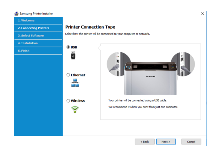Click 'Your printer will be connected using a USB cable.'
Viewport: 220px width, 168px height.
(138, 100)
